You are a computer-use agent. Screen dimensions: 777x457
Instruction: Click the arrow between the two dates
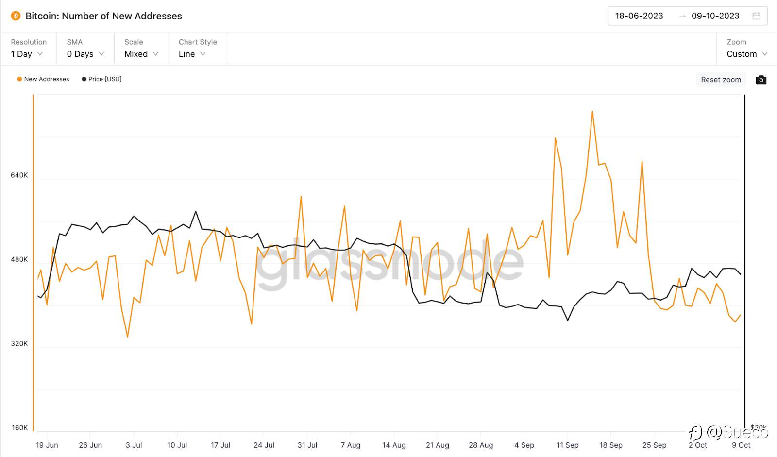click(682, 16)
